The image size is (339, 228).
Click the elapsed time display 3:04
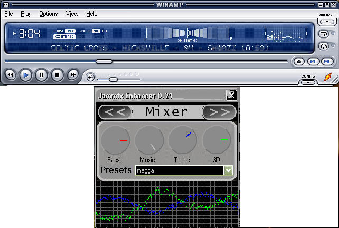tap(30, 33)
